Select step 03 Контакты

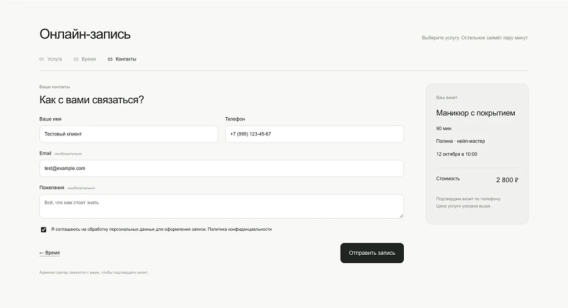coord(122,59)
